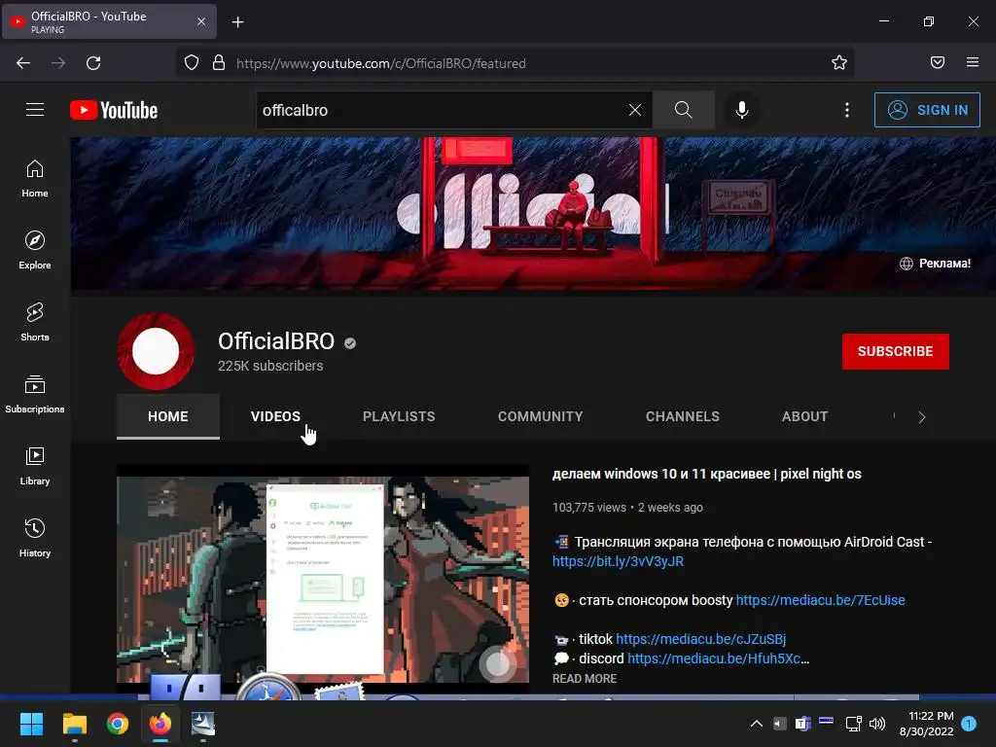This screenshot has width=996, height=747.
Task: Expand the description with READ MORE
Action: click(585, 678)
